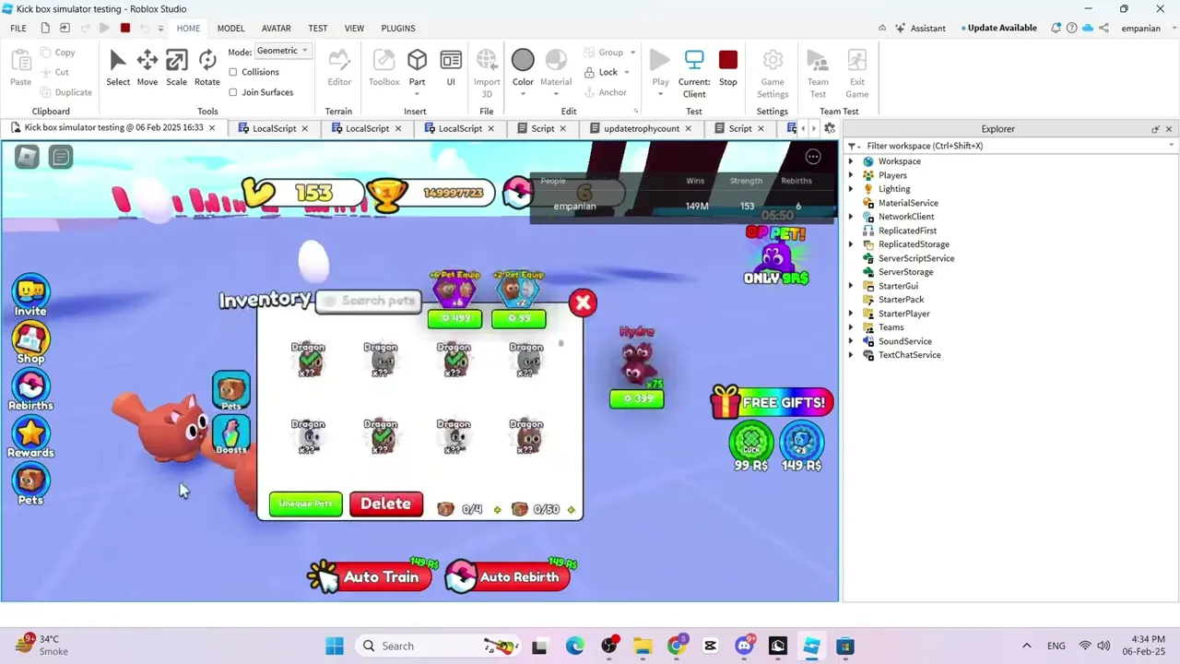The width and height of the screenshot is (1180, 664).
Task: Open the Rewards star icon
Action: coord(30,437)
